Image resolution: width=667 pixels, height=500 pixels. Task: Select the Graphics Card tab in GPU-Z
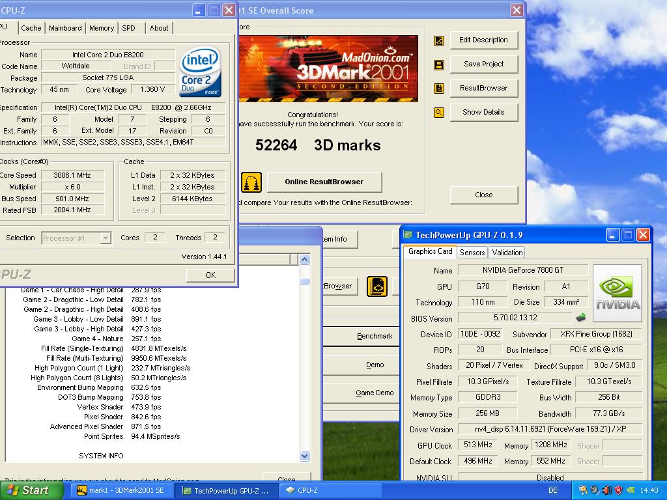pos(430,251)
